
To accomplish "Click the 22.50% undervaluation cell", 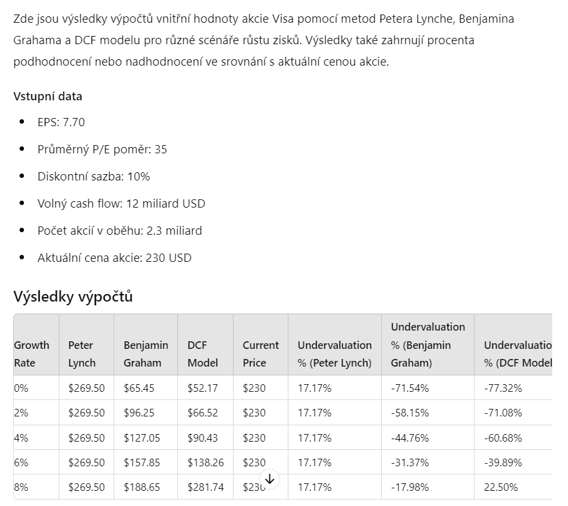I will [500, 487].
